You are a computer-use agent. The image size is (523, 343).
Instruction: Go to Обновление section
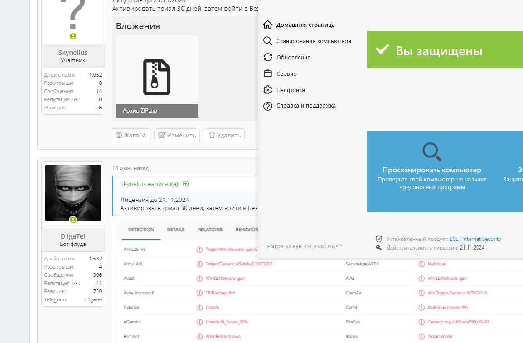(x=293, y=58)
